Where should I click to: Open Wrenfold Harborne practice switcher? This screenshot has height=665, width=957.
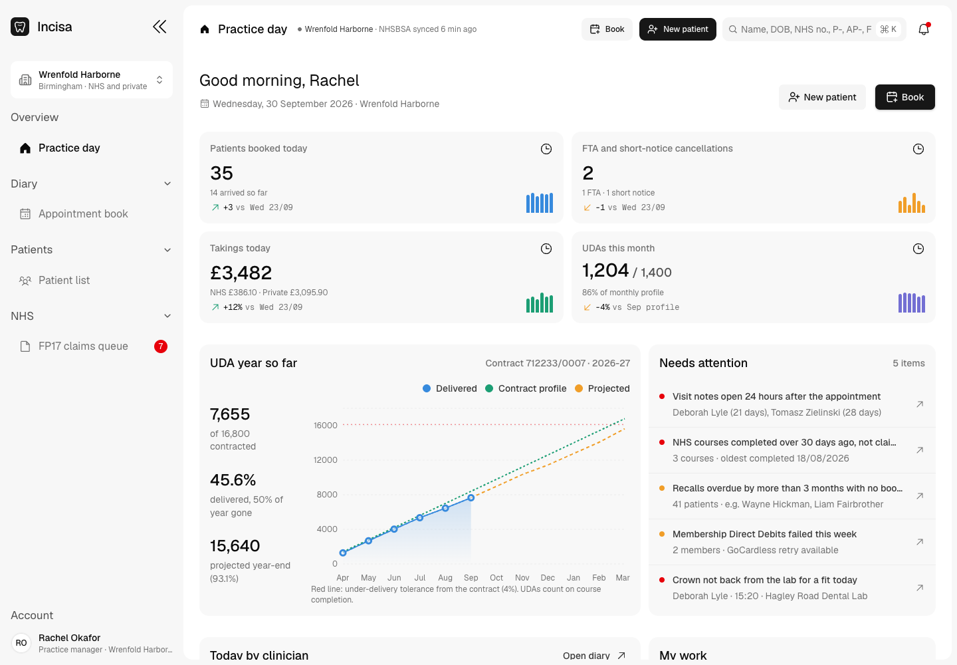(92, 80)
